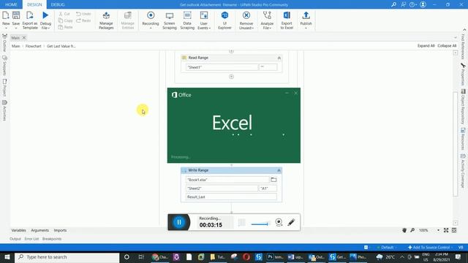Open New dropdown arrow
The width and height of the screenshot is (468, 263).
tap(6, 28)
